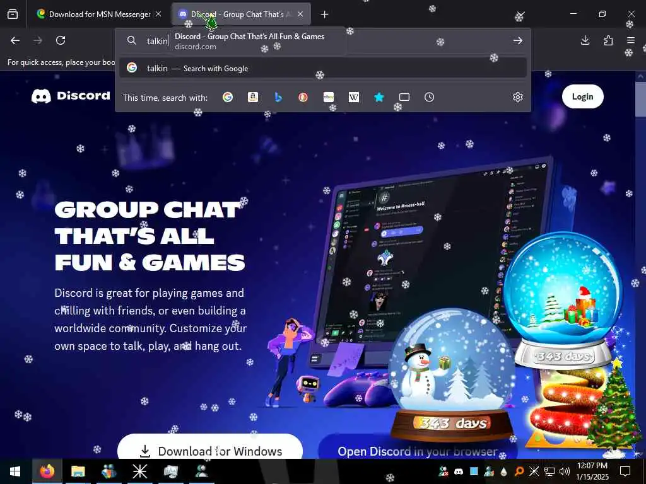Open the Firefox View list-all-tabs icon
The height and width of the screenshot is (484, 646).
pyautogui.click(x=13, y=14)
